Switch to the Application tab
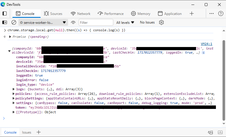The height and width of the screenshot is (137, 226). point(170,14)
